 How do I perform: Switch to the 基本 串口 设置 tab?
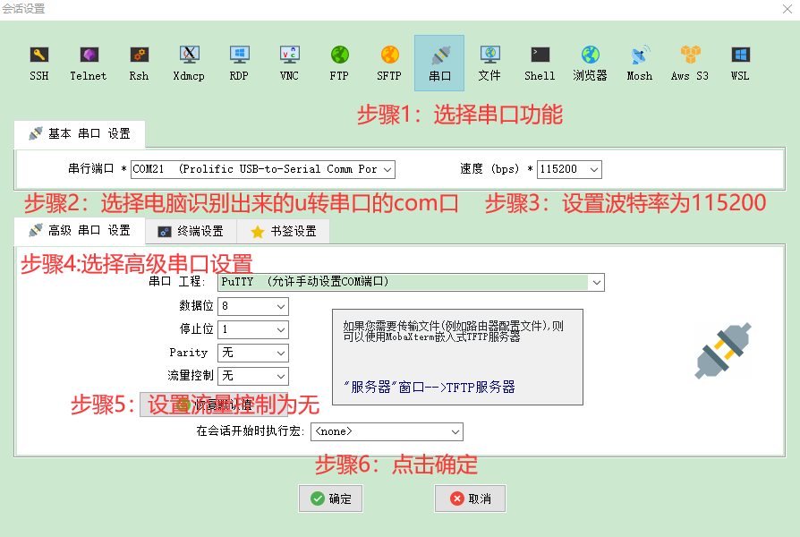click(80, 133)
